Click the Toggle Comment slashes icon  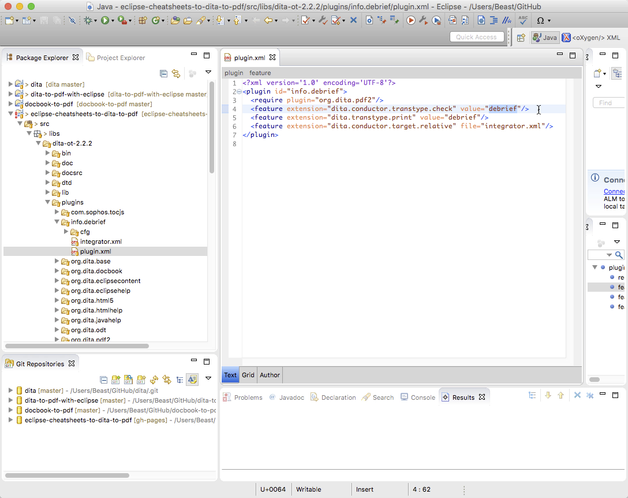tap(507, 20)
